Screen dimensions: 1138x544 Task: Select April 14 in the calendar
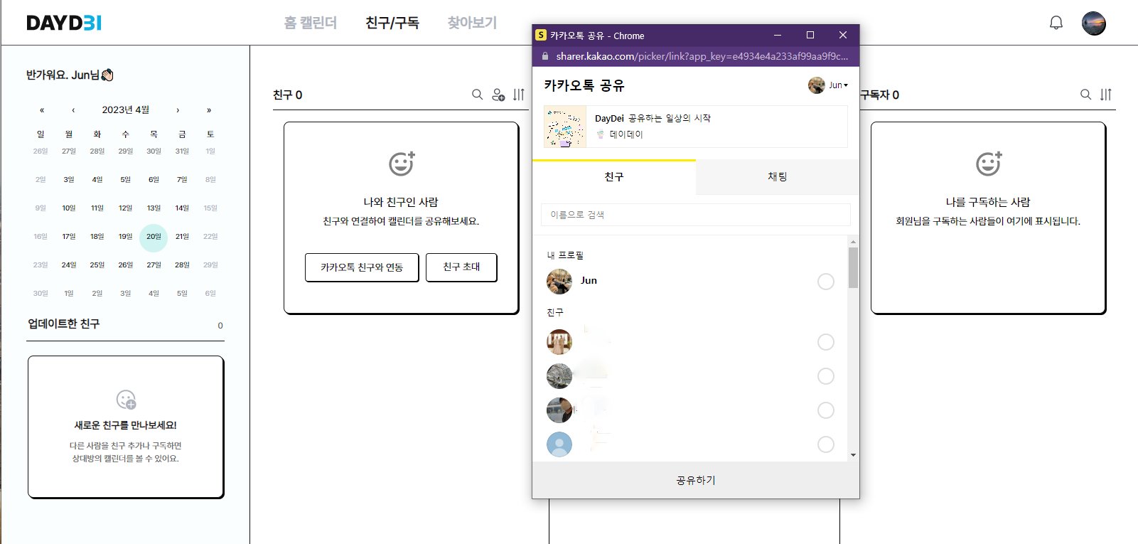[x=182, y=208]
